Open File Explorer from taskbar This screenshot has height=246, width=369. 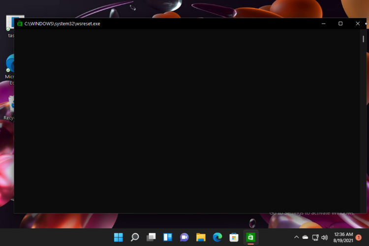click(x=201, y=237)
